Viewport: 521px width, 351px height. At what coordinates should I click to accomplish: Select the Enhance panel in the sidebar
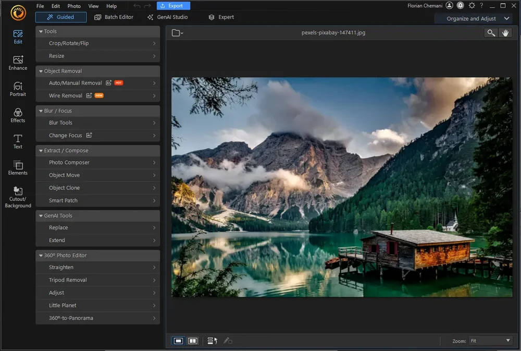(x=17, y=64)
